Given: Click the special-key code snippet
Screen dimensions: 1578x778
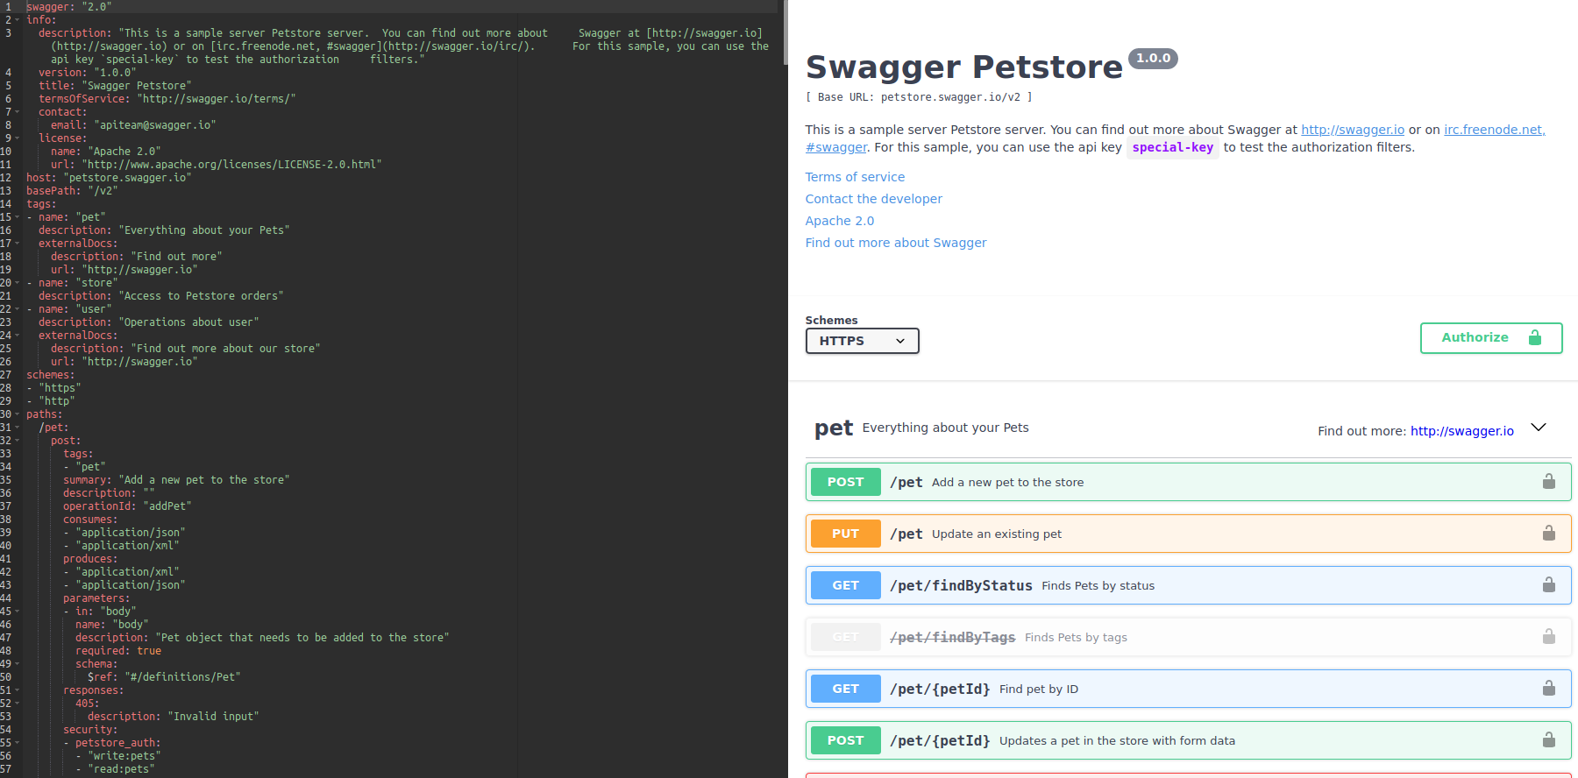Looking at the screenshot, I should (1173, 147).
